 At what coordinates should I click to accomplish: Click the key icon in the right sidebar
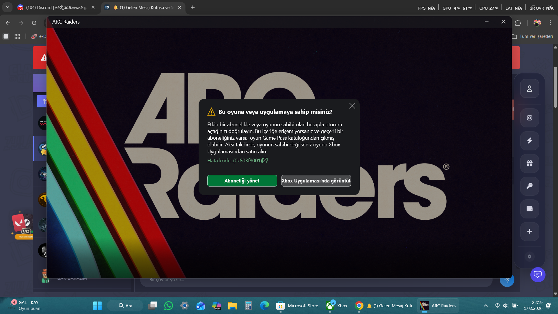coord(530,186)
